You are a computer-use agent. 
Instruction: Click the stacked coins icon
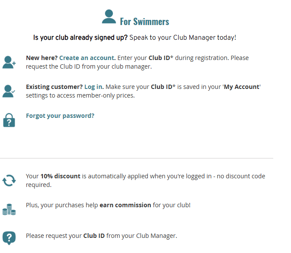click(9, 209)
